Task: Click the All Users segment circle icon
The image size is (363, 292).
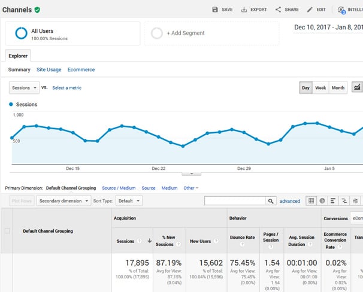Action: tap(21, 33)
